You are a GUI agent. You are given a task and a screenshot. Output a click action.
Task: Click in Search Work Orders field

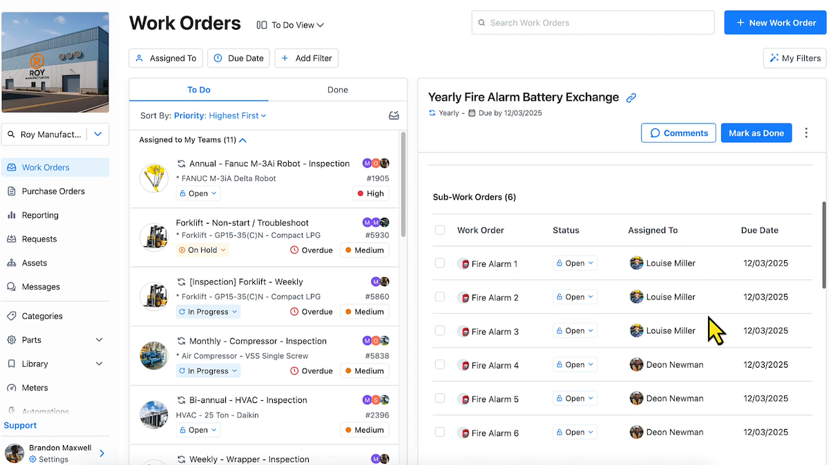pos(593,23)
